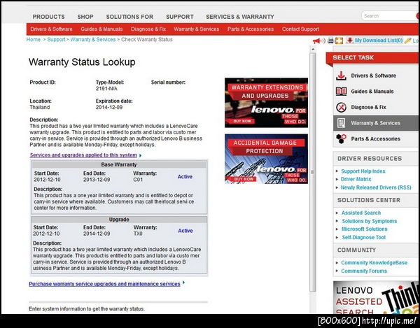Open Self-Diagnose Tool link
Image resolution: width=420 pixels, height=328 pixels.
pyautogui.click(x=363, y=238)
